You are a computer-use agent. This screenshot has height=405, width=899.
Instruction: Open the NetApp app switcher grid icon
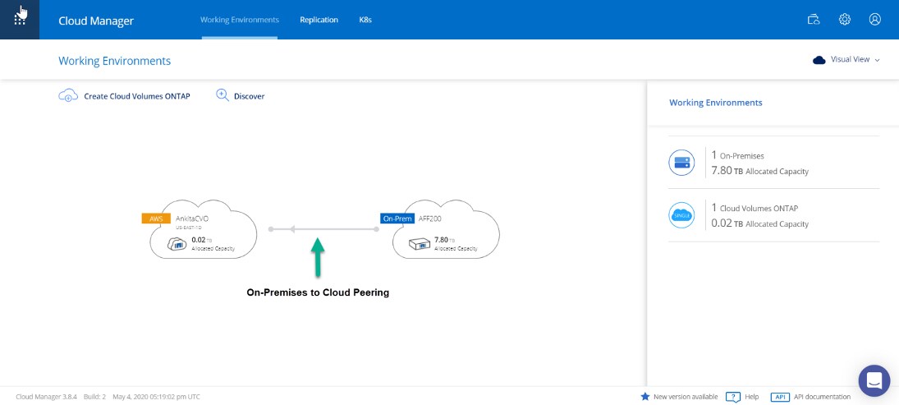20,20
